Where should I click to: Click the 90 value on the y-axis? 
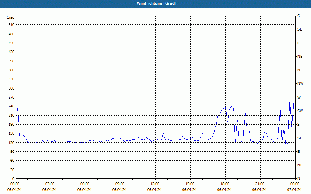pos(12,152)
